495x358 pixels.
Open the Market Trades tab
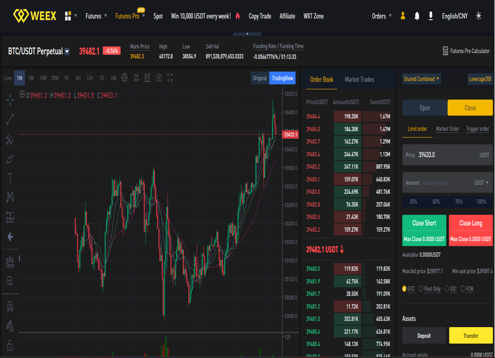pos(359,79)
